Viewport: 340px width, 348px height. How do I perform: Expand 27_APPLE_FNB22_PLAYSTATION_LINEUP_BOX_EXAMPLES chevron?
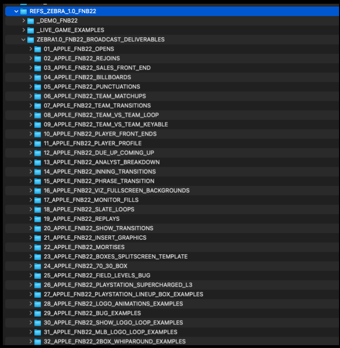[31, 294]
